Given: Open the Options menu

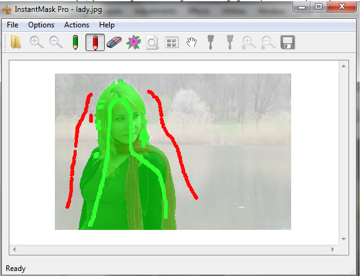Looking at the screenshot, I should (x=41, y=25).
